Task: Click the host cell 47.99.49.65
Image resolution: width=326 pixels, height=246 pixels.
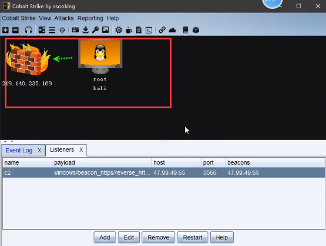Action: [x=176, y=172]
